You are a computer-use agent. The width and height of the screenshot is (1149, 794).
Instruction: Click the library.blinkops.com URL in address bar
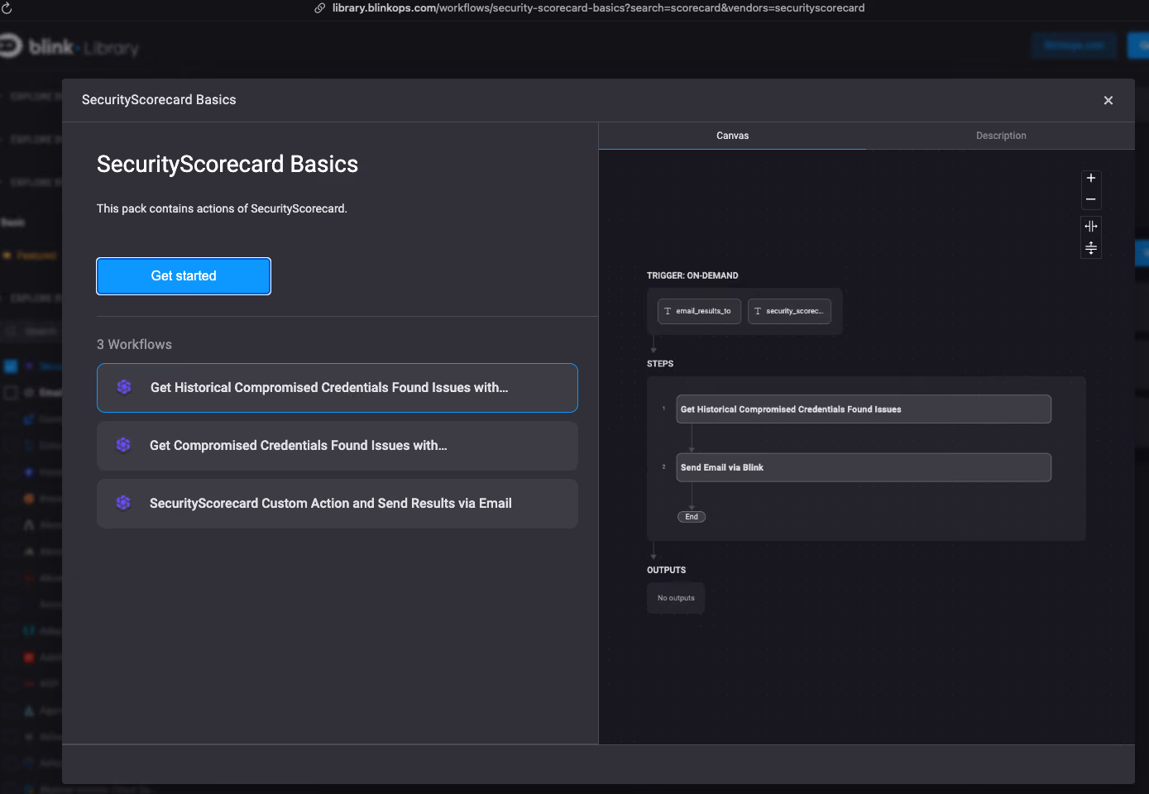(598, 8)
